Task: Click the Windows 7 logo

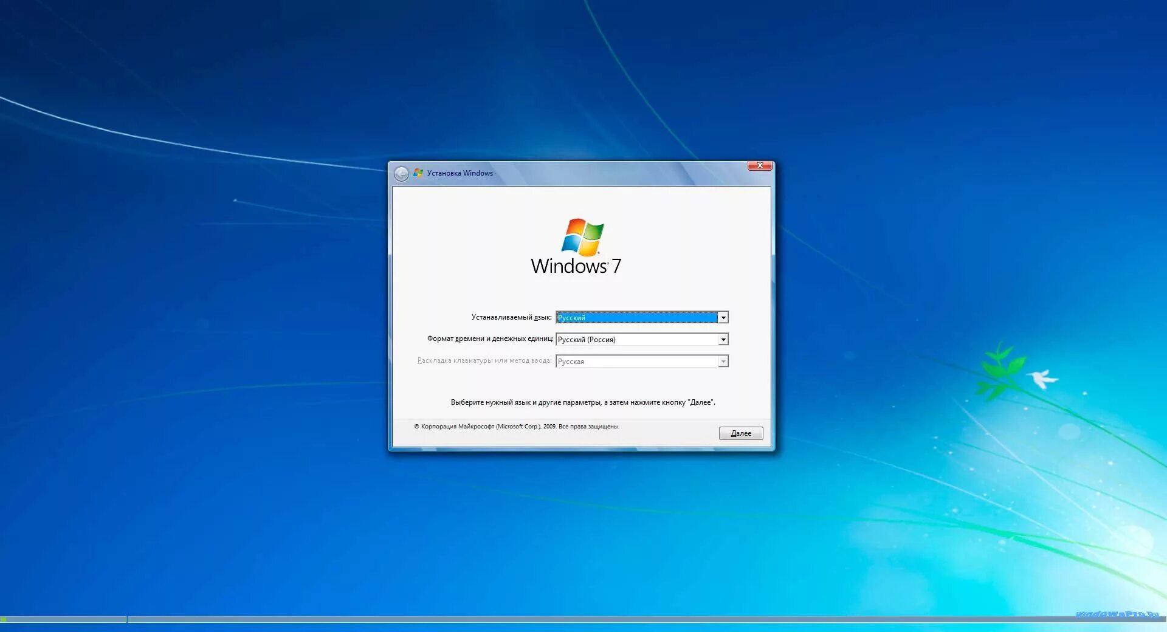Action: 576,247
